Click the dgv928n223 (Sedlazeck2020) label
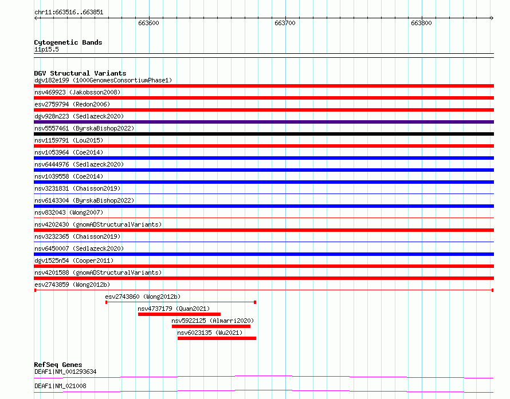The width and height of the screenshot is (510, 399). [x=79, y=116]
